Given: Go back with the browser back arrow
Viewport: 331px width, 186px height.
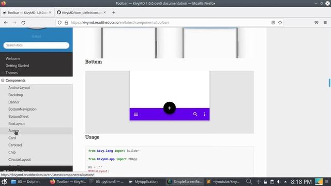Looking at the screenshot, I should [x=6, y=23].
